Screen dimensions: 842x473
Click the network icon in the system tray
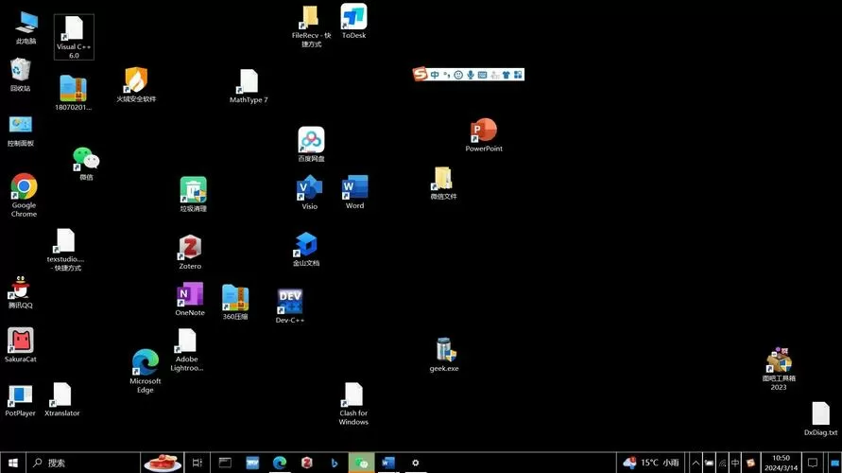[x=722, y=463]
